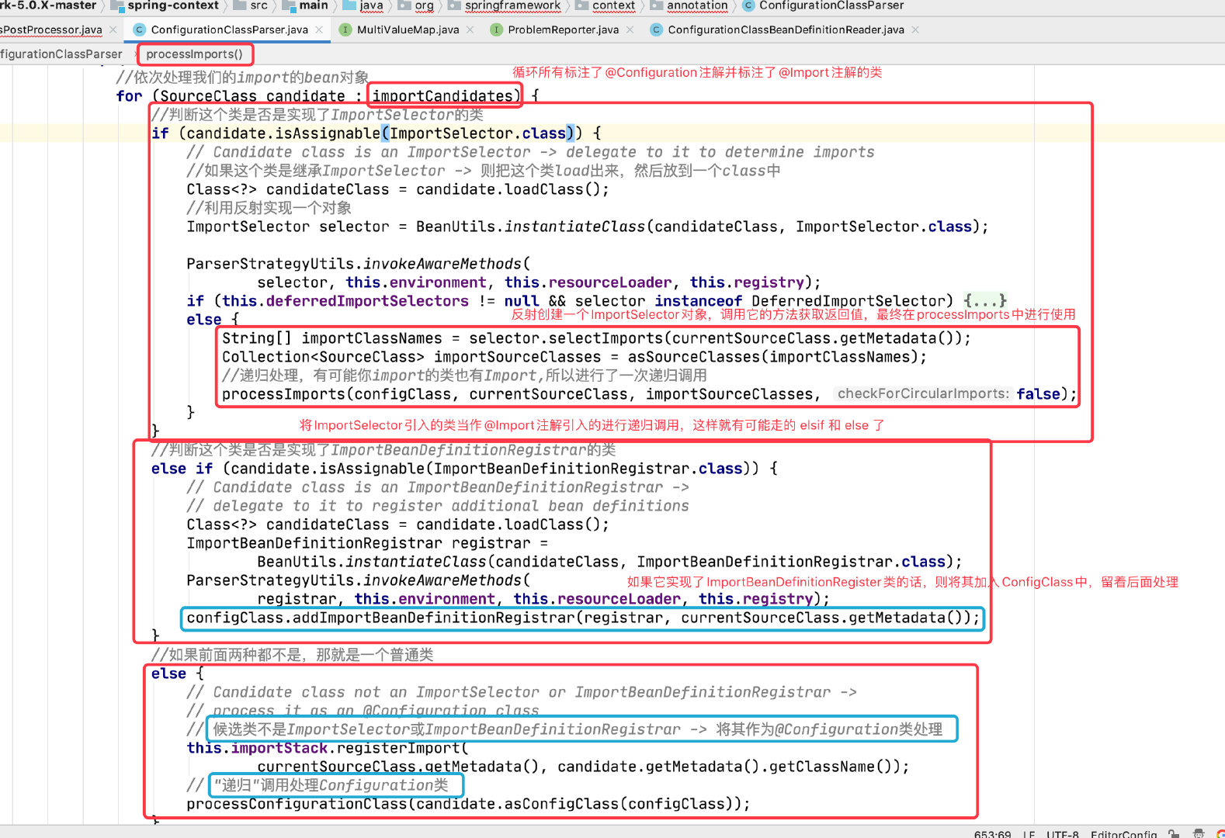Open the java navigation bar segment

[x=371, y=5]
